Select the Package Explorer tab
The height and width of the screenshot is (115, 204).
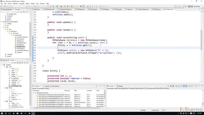tap(6, 9)
